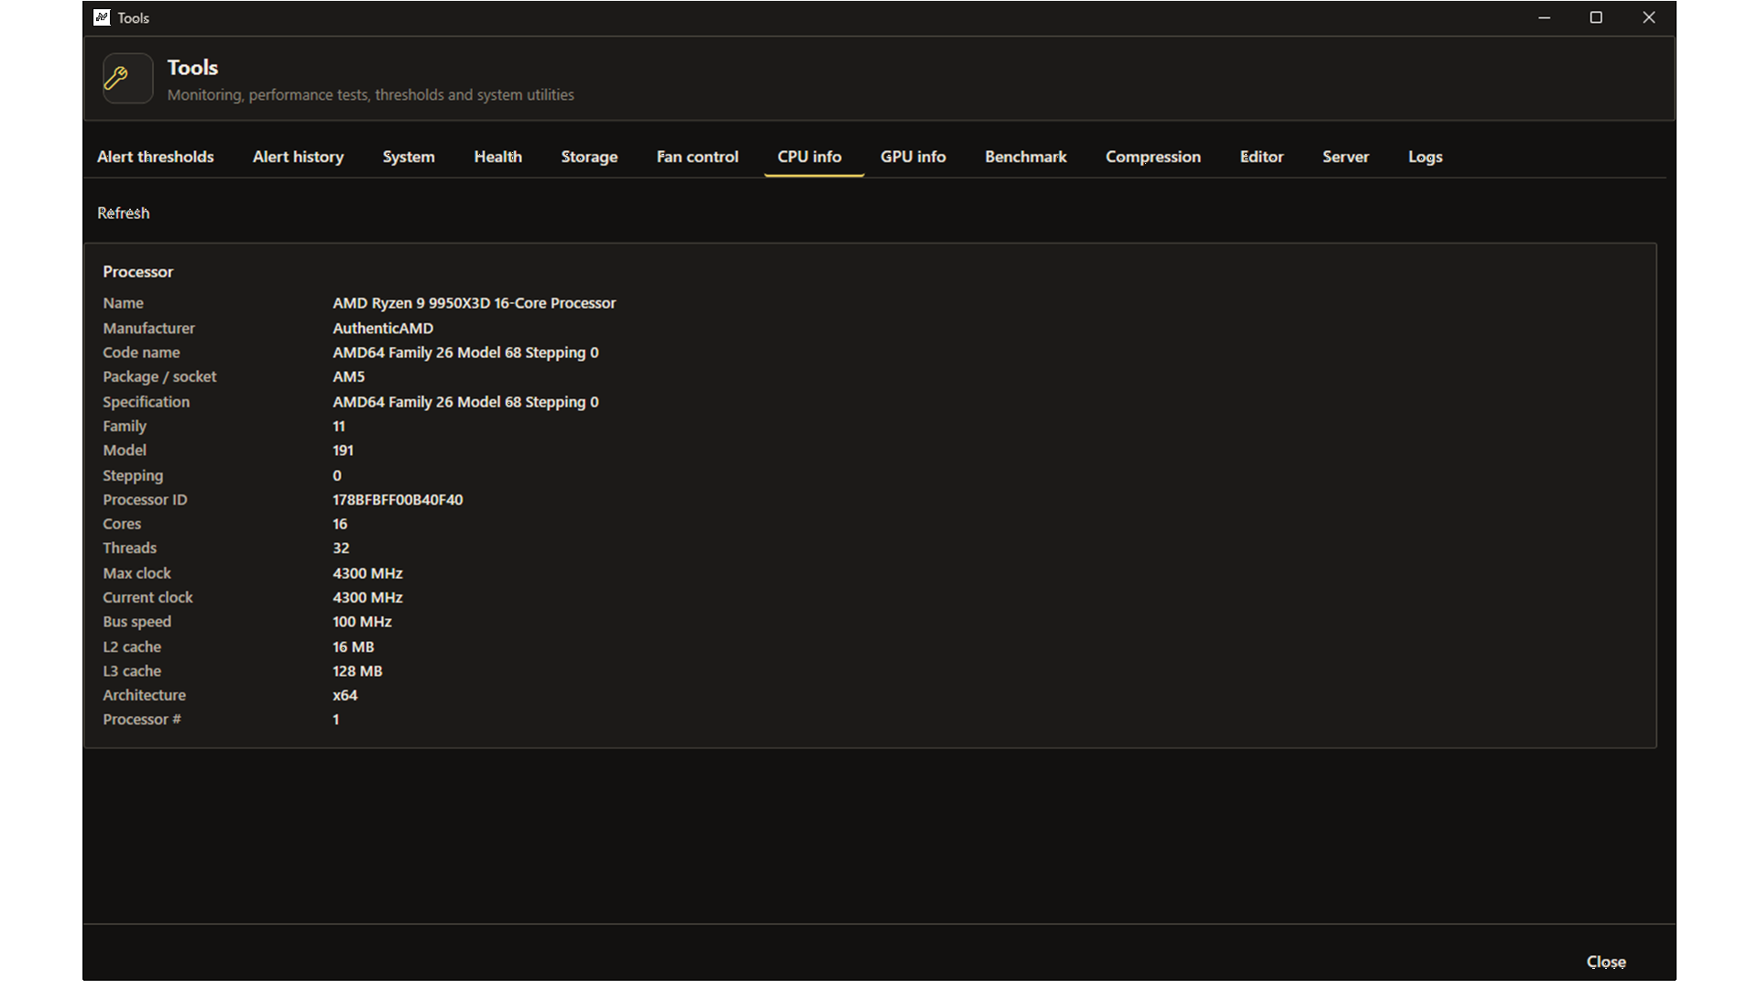Click the Processor # row label
1759x989 pixels.
click(142, 720)
